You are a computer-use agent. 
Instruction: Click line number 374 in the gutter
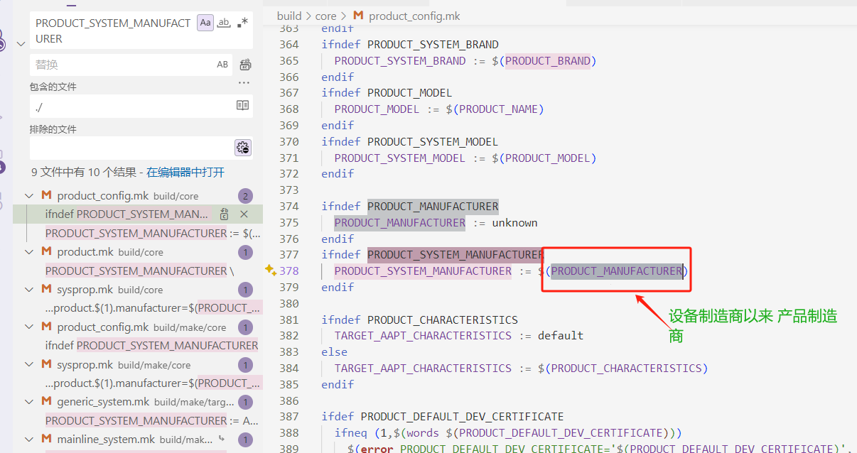click(289, 206)
